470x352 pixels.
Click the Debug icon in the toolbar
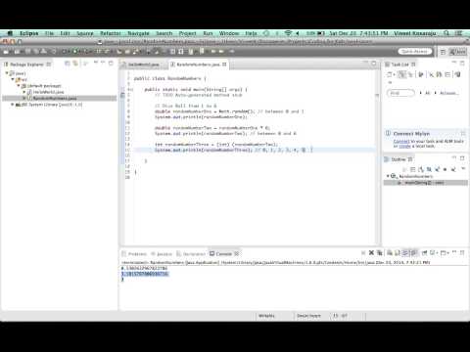tap(65, 52)
